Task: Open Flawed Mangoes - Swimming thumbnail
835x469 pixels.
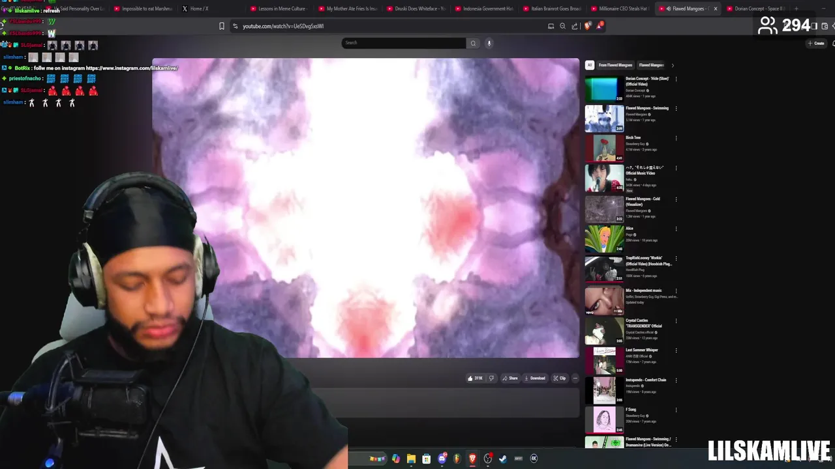Action: (604, 119)
